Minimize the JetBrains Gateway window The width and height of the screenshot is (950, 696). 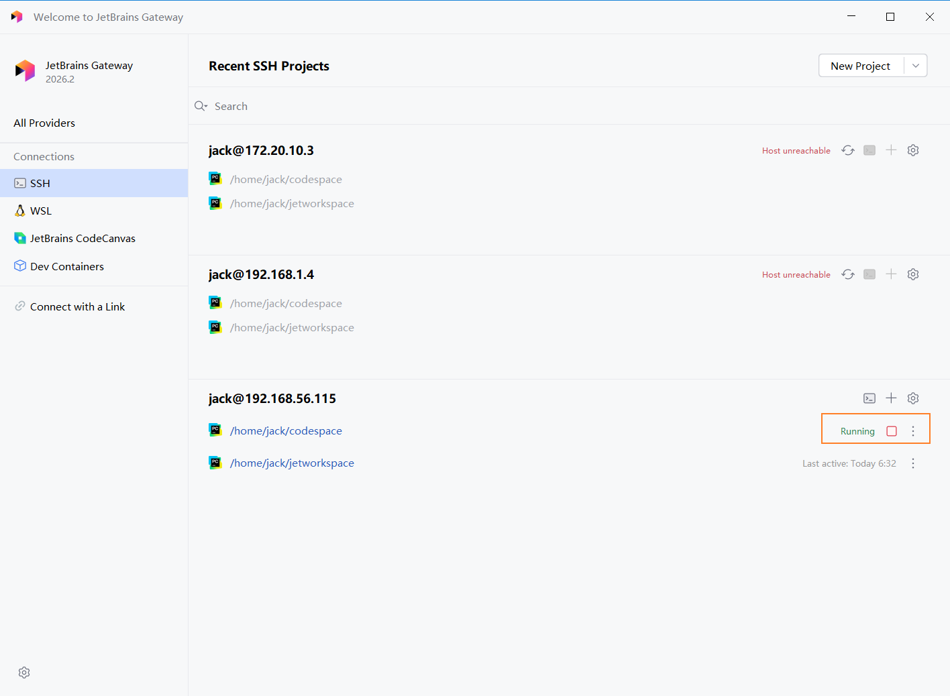click(x=851, y=17)
